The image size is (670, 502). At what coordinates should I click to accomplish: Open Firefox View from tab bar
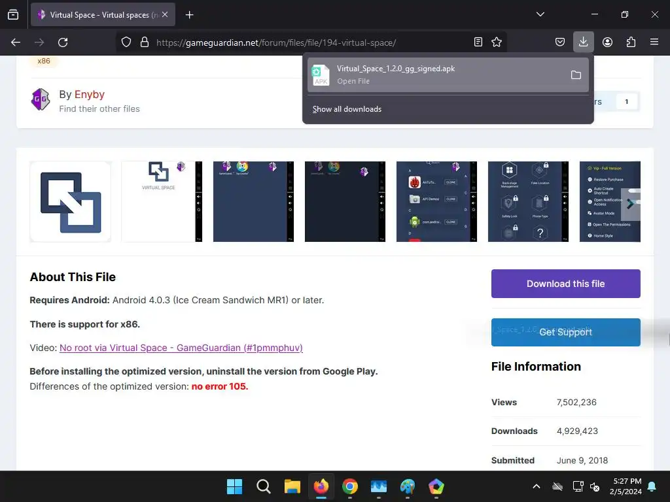pos(13,14)
